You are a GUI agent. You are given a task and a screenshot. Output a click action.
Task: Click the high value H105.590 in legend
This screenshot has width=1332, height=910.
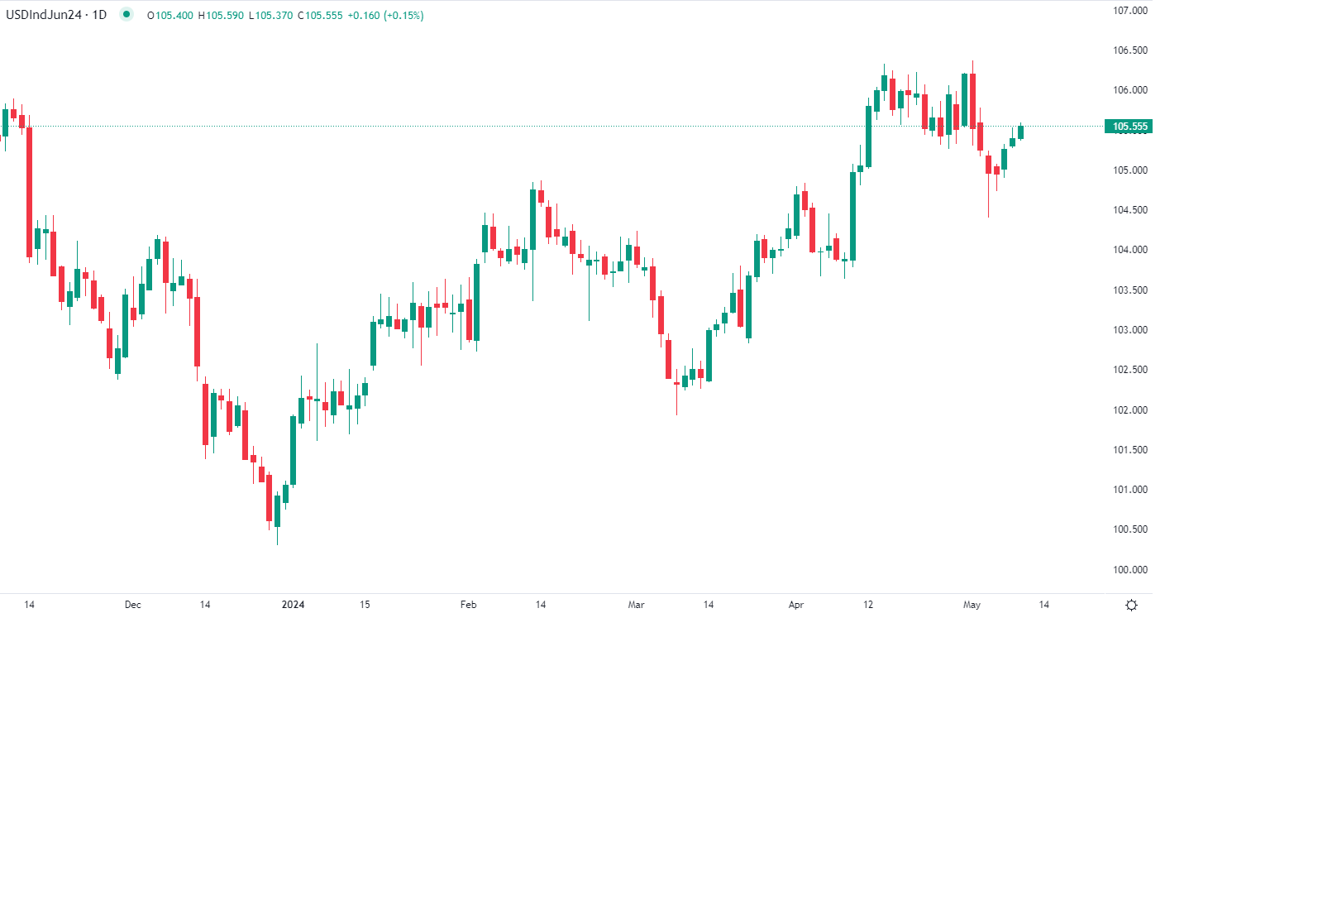coord(221,16)
